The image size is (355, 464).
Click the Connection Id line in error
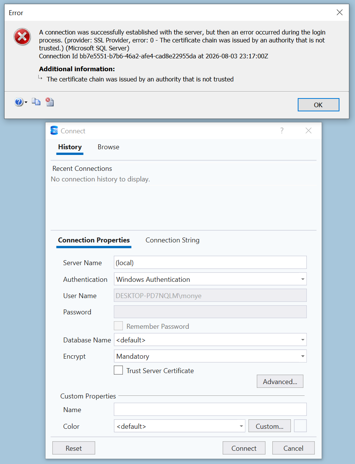tap(154, 56)
